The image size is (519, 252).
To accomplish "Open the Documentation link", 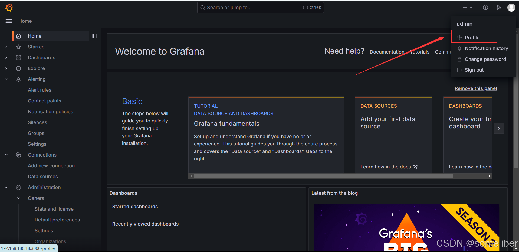I will click(387, 52).
